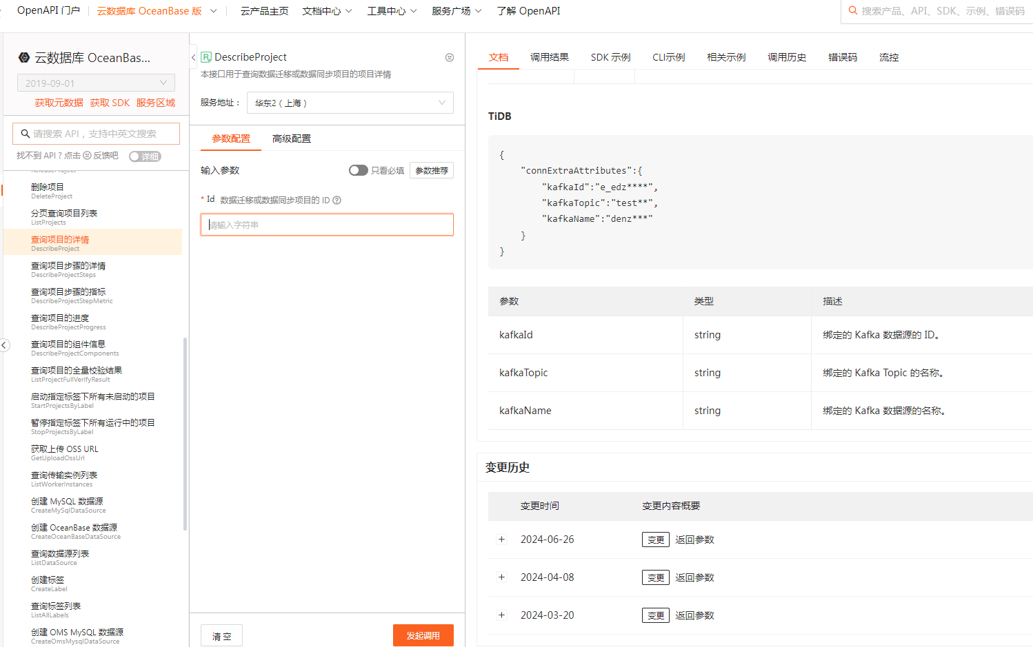Click the help question icon next to Id
1033x647 pixels.
click(337, 201)
